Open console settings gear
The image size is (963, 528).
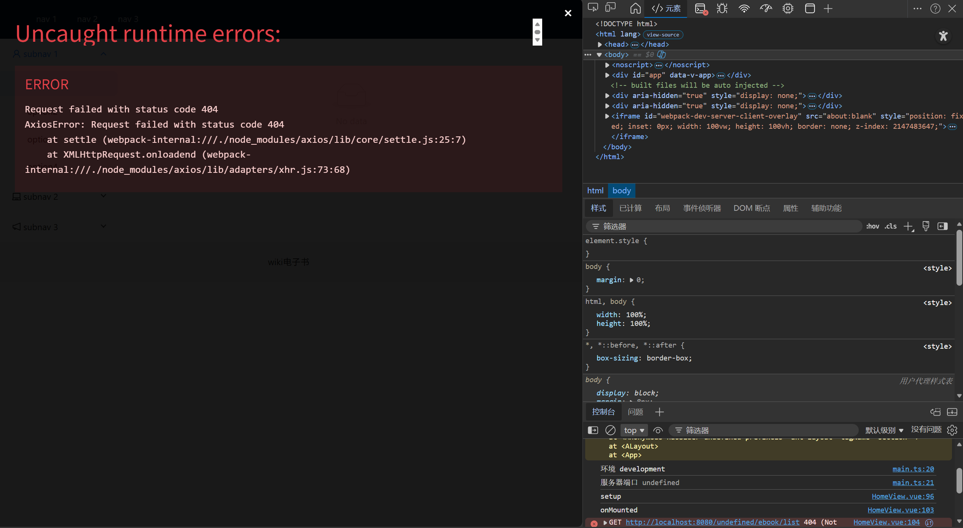(x=952, y=430)
